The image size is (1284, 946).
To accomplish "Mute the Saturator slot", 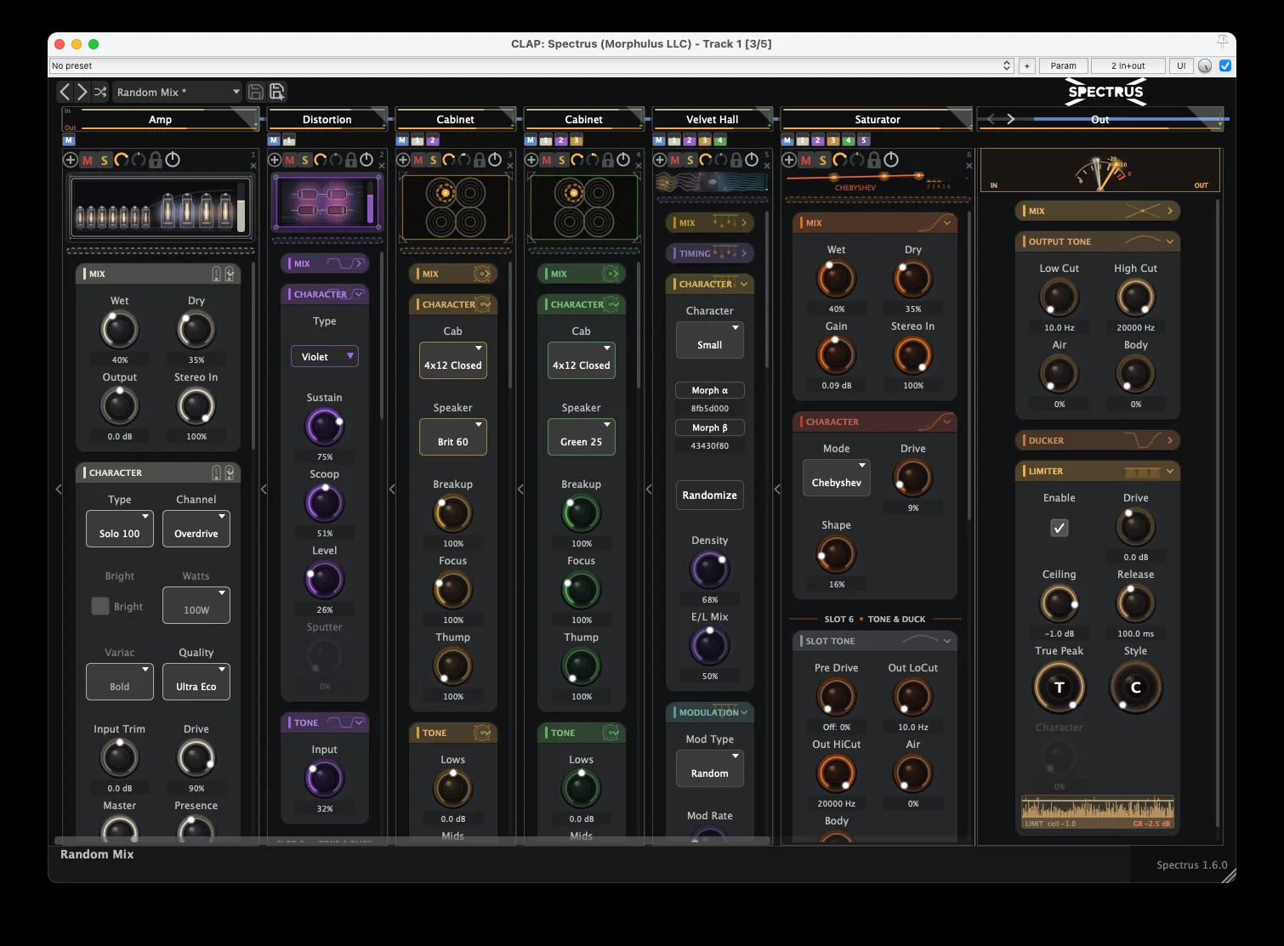I will (806, 160).
